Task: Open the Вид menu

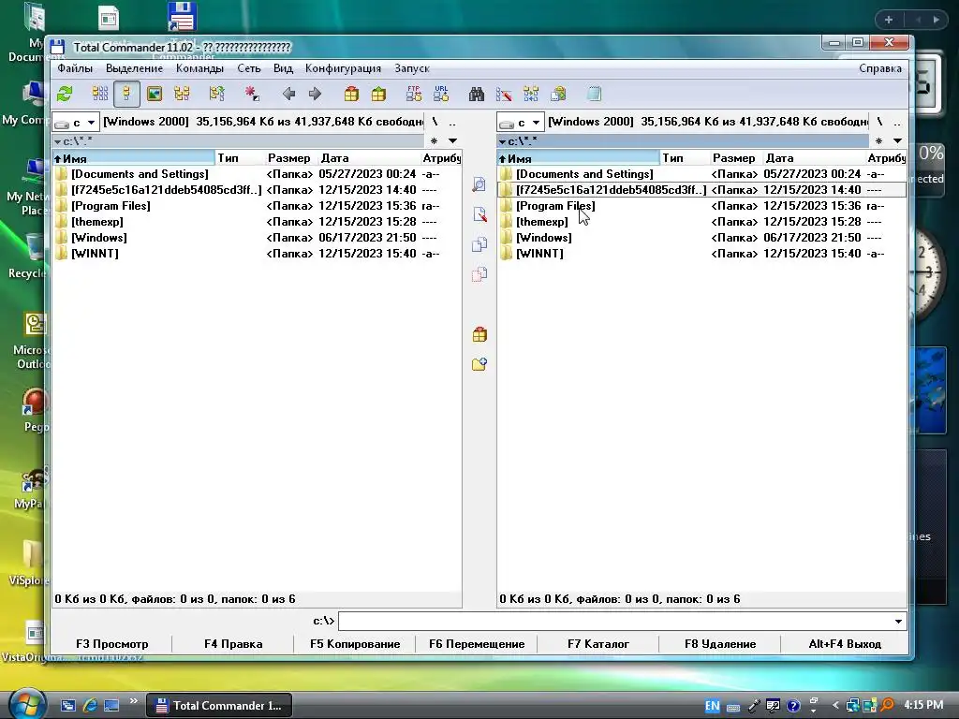Action: tap(283, 68)
